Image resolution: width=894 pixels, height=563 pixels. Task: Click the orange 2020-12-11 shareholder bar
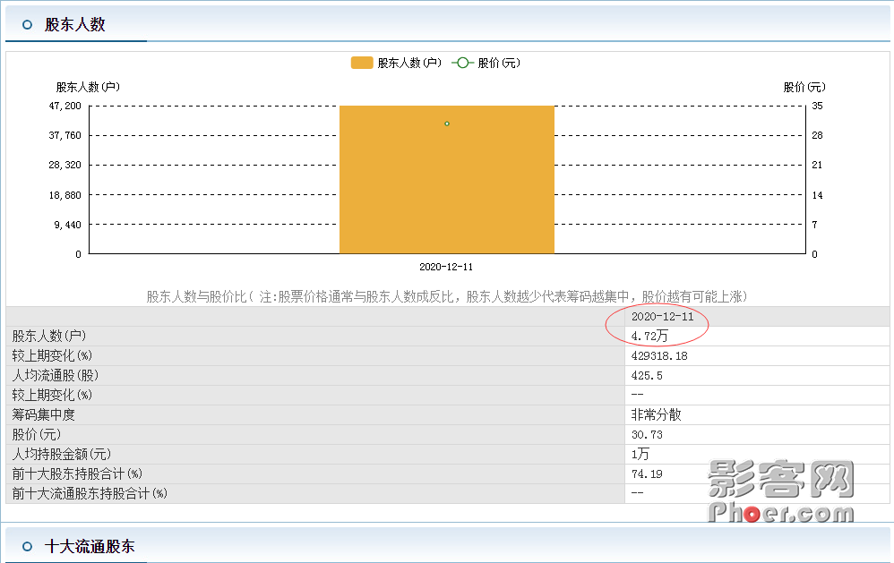tap(447, 180)
